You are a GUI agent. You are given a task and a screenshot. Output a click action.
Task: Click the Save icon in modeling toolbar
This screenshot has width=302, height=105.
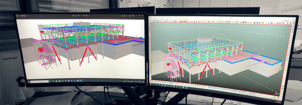click(x=154, y=21)
